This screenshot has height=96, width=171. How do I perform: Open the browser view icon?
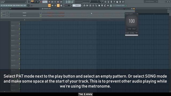[x=96, y=5]
